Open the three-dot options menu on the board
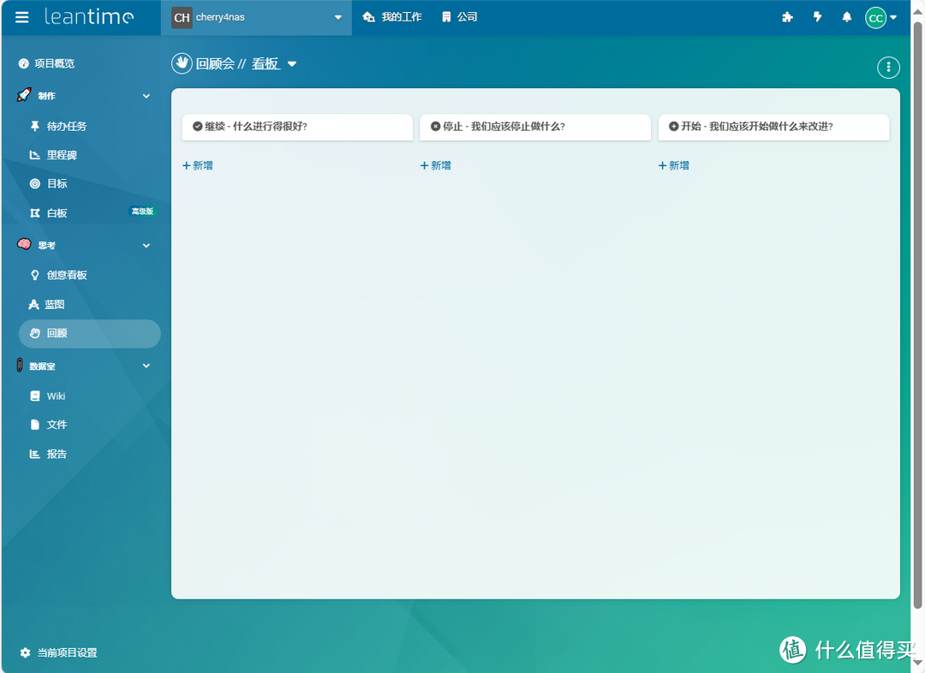 point(888,67)
